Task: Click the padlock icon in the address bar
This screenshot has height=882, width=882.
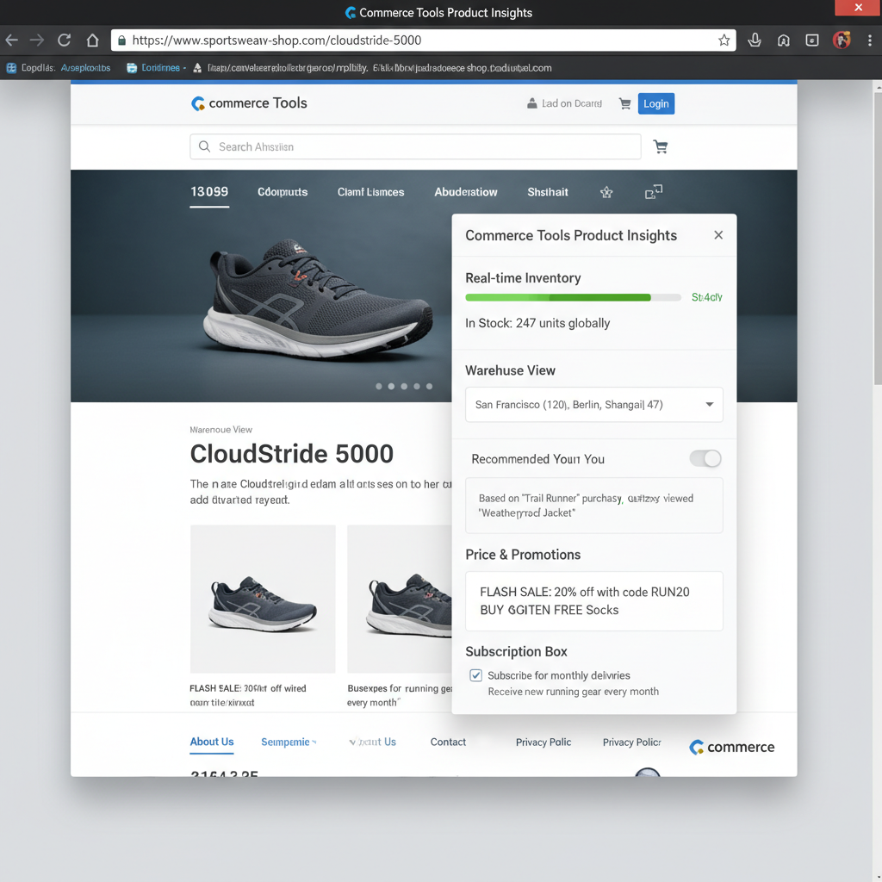Action: pos(121,40)
